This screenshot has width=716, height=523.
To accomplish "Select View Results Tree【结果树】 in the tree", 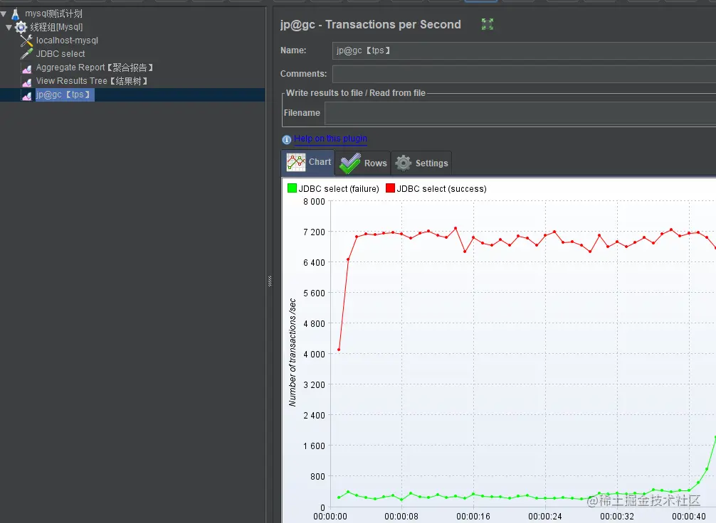I will pyautogui.click(x=93, y=81).
